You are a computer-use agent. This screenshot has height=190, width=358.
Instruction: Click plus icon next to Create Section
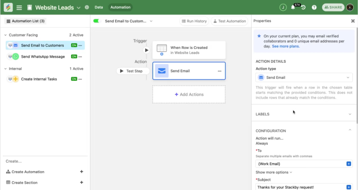[x=82, y=182]
